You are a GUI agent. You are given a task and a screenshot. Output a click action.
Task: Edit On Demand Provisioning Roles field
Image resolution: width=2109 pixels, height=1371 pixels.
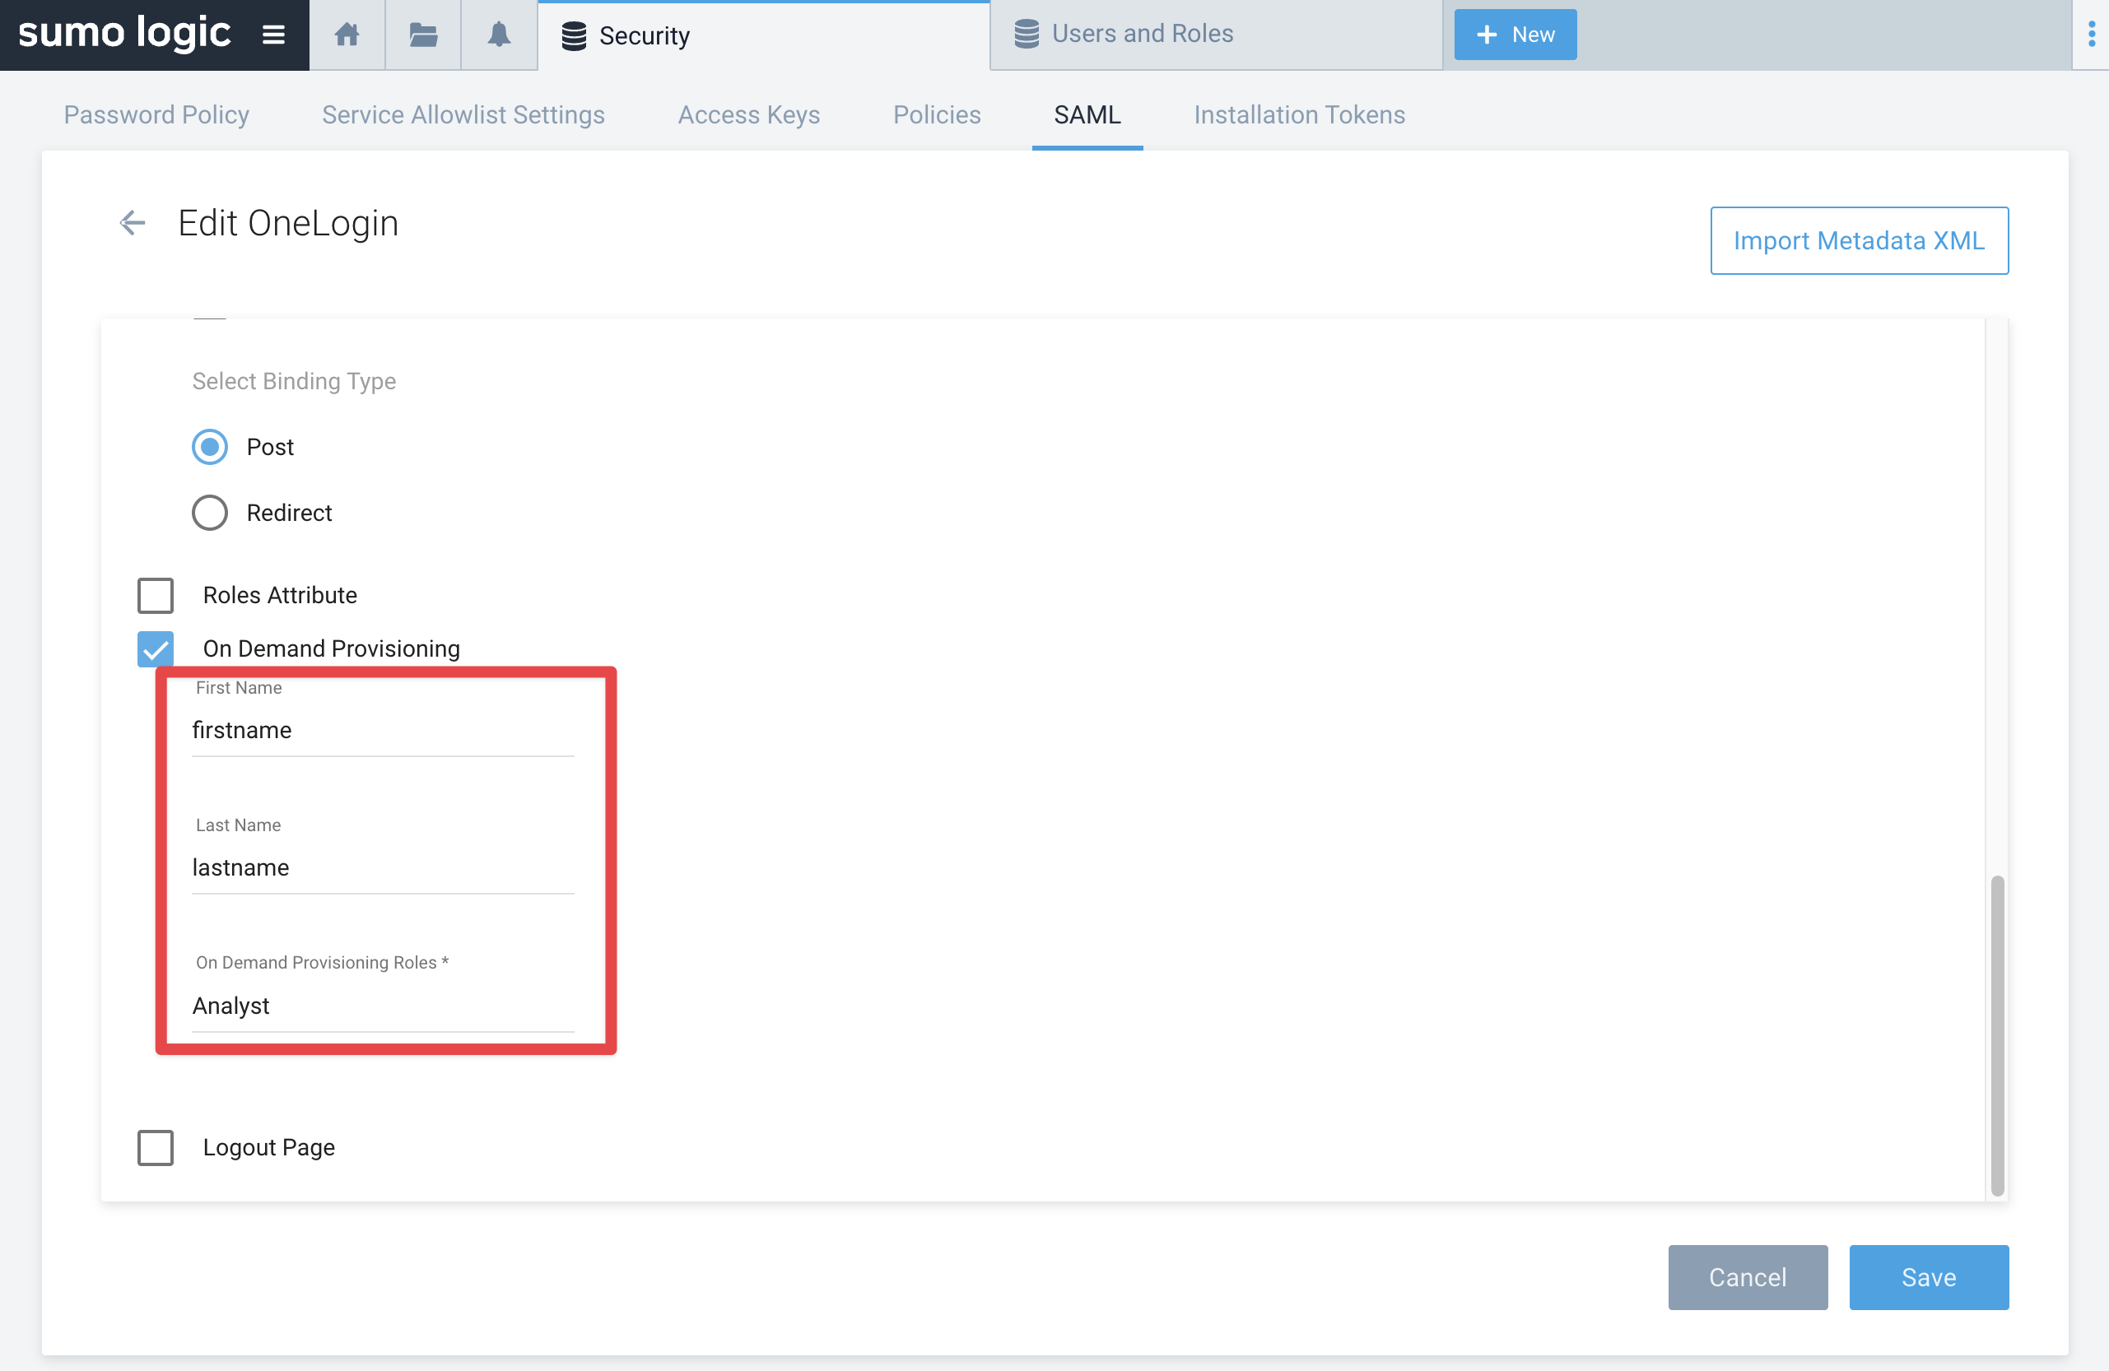click(x=383, y=1006)
